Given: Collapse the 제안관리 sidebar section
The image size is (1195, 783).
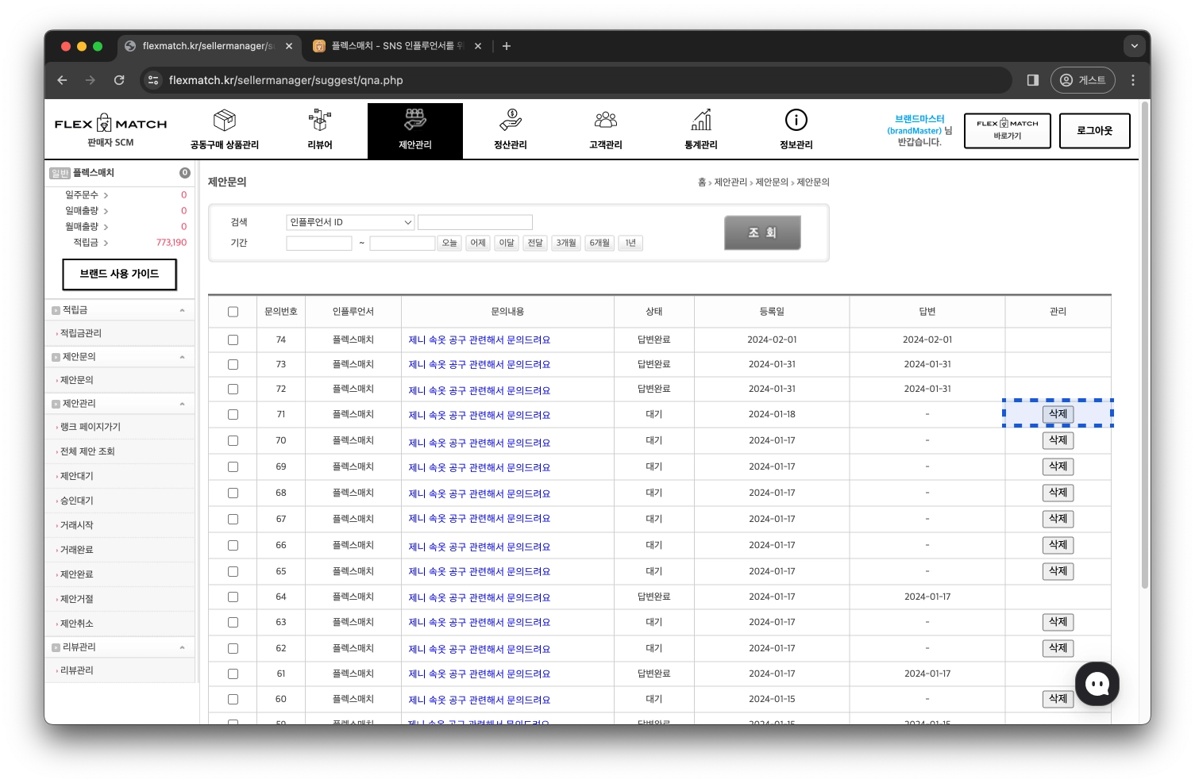Looking at the screenshot, I should (x=182, y=404).
